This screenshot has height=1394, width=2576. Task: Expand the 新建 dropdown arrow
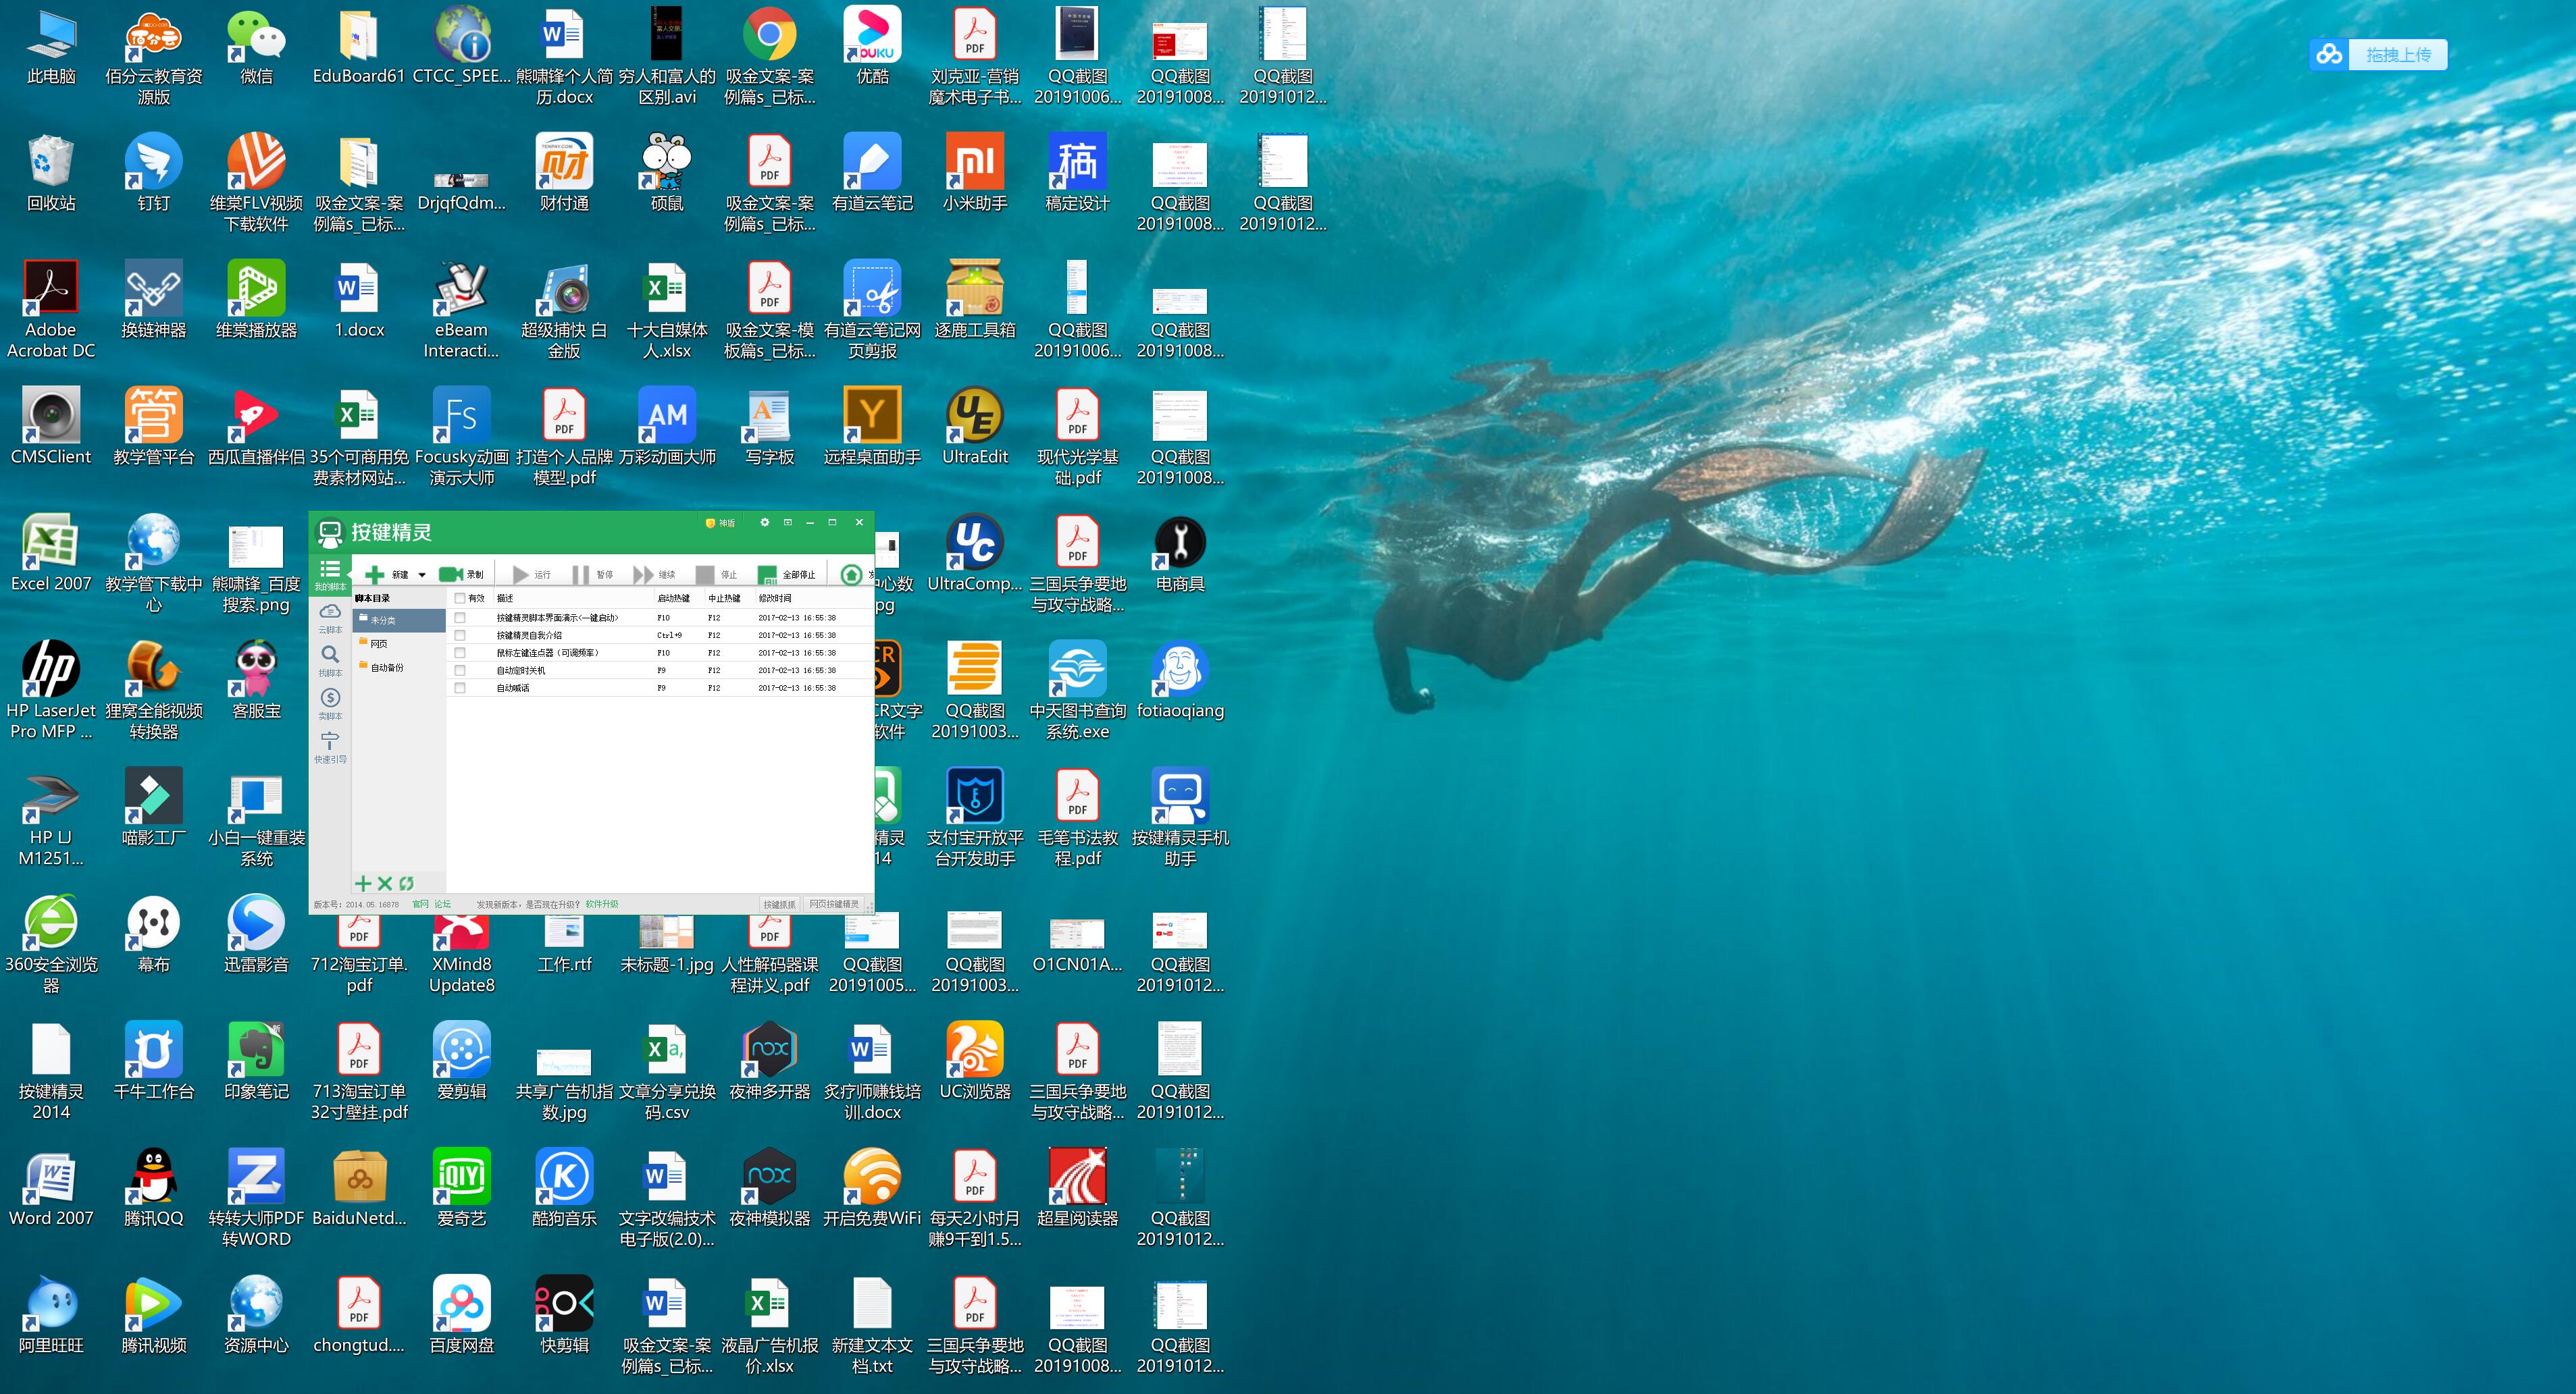(x=422, y=576)
